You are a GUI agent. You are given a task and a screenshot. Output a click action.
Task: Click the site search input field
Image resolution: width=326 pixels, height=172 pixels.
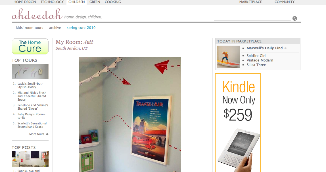click(x=252, y=18)
